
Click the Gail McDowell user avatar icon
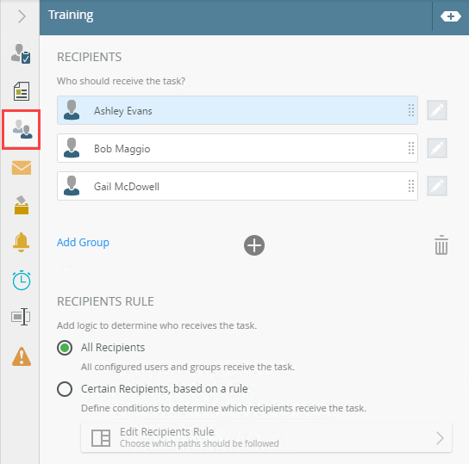[x=72, y=185]
